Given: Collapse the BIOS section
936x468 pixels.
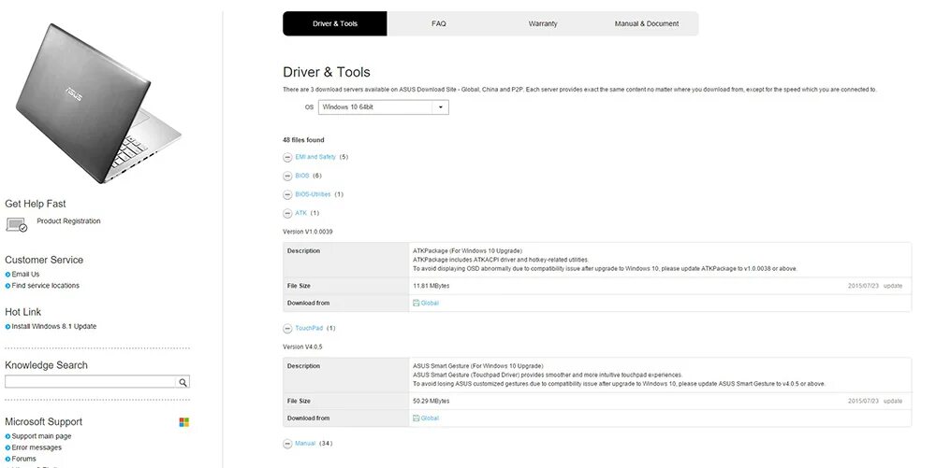Looking at the screenshot, I should click(x=287, y=177).
